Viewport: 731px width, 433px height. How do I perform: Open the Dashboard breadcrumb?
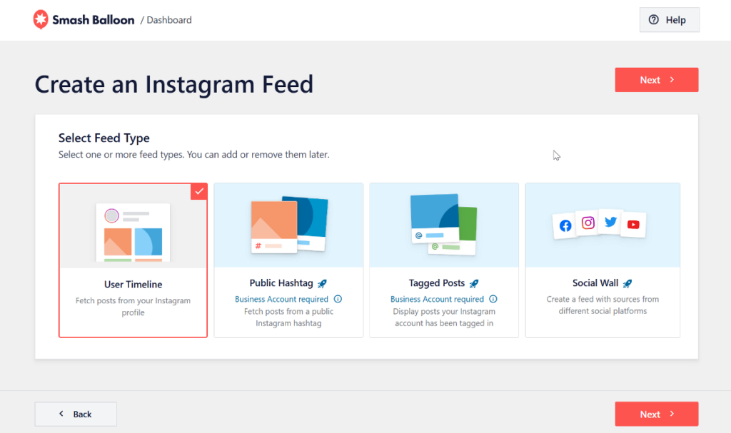169,20
